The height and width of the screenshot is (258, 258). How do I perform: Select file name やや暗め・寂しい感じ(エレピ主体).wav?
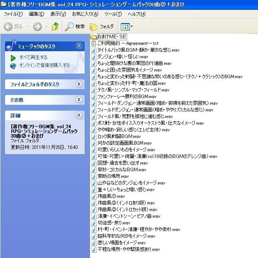(x=133, y=130)
